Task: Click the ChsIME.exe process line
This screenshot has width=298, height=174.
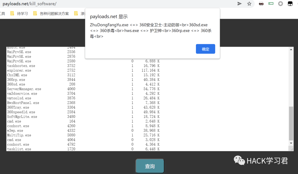Action: tap(83, 75)
